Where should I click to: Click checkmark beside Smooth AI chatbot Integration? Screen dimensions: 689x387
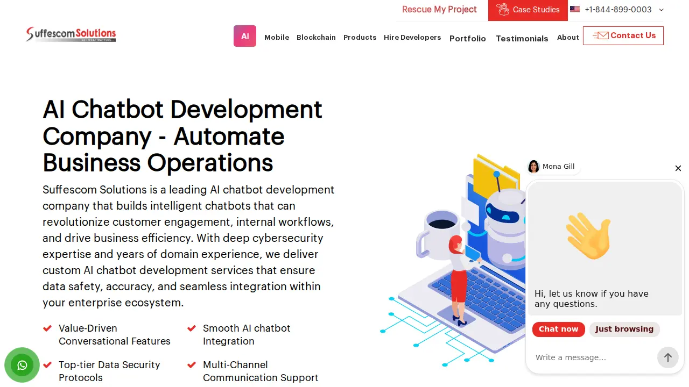(x=192, y=328)
